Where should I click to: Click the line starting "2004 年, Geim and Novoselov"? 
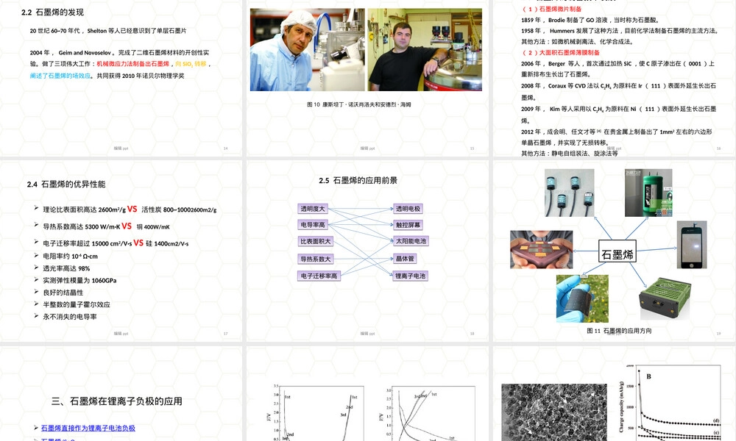tap(120, 53)
